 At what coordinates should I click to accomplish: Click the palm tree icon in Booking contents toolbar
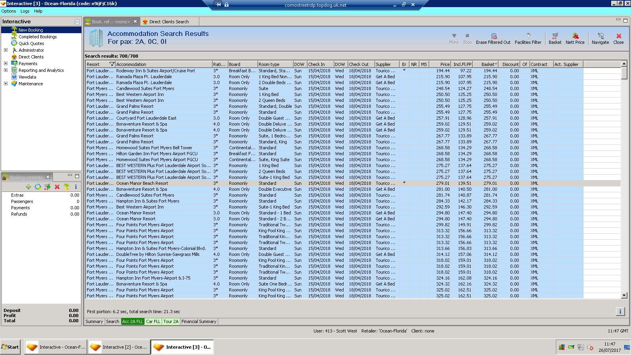tap(66, 187)
